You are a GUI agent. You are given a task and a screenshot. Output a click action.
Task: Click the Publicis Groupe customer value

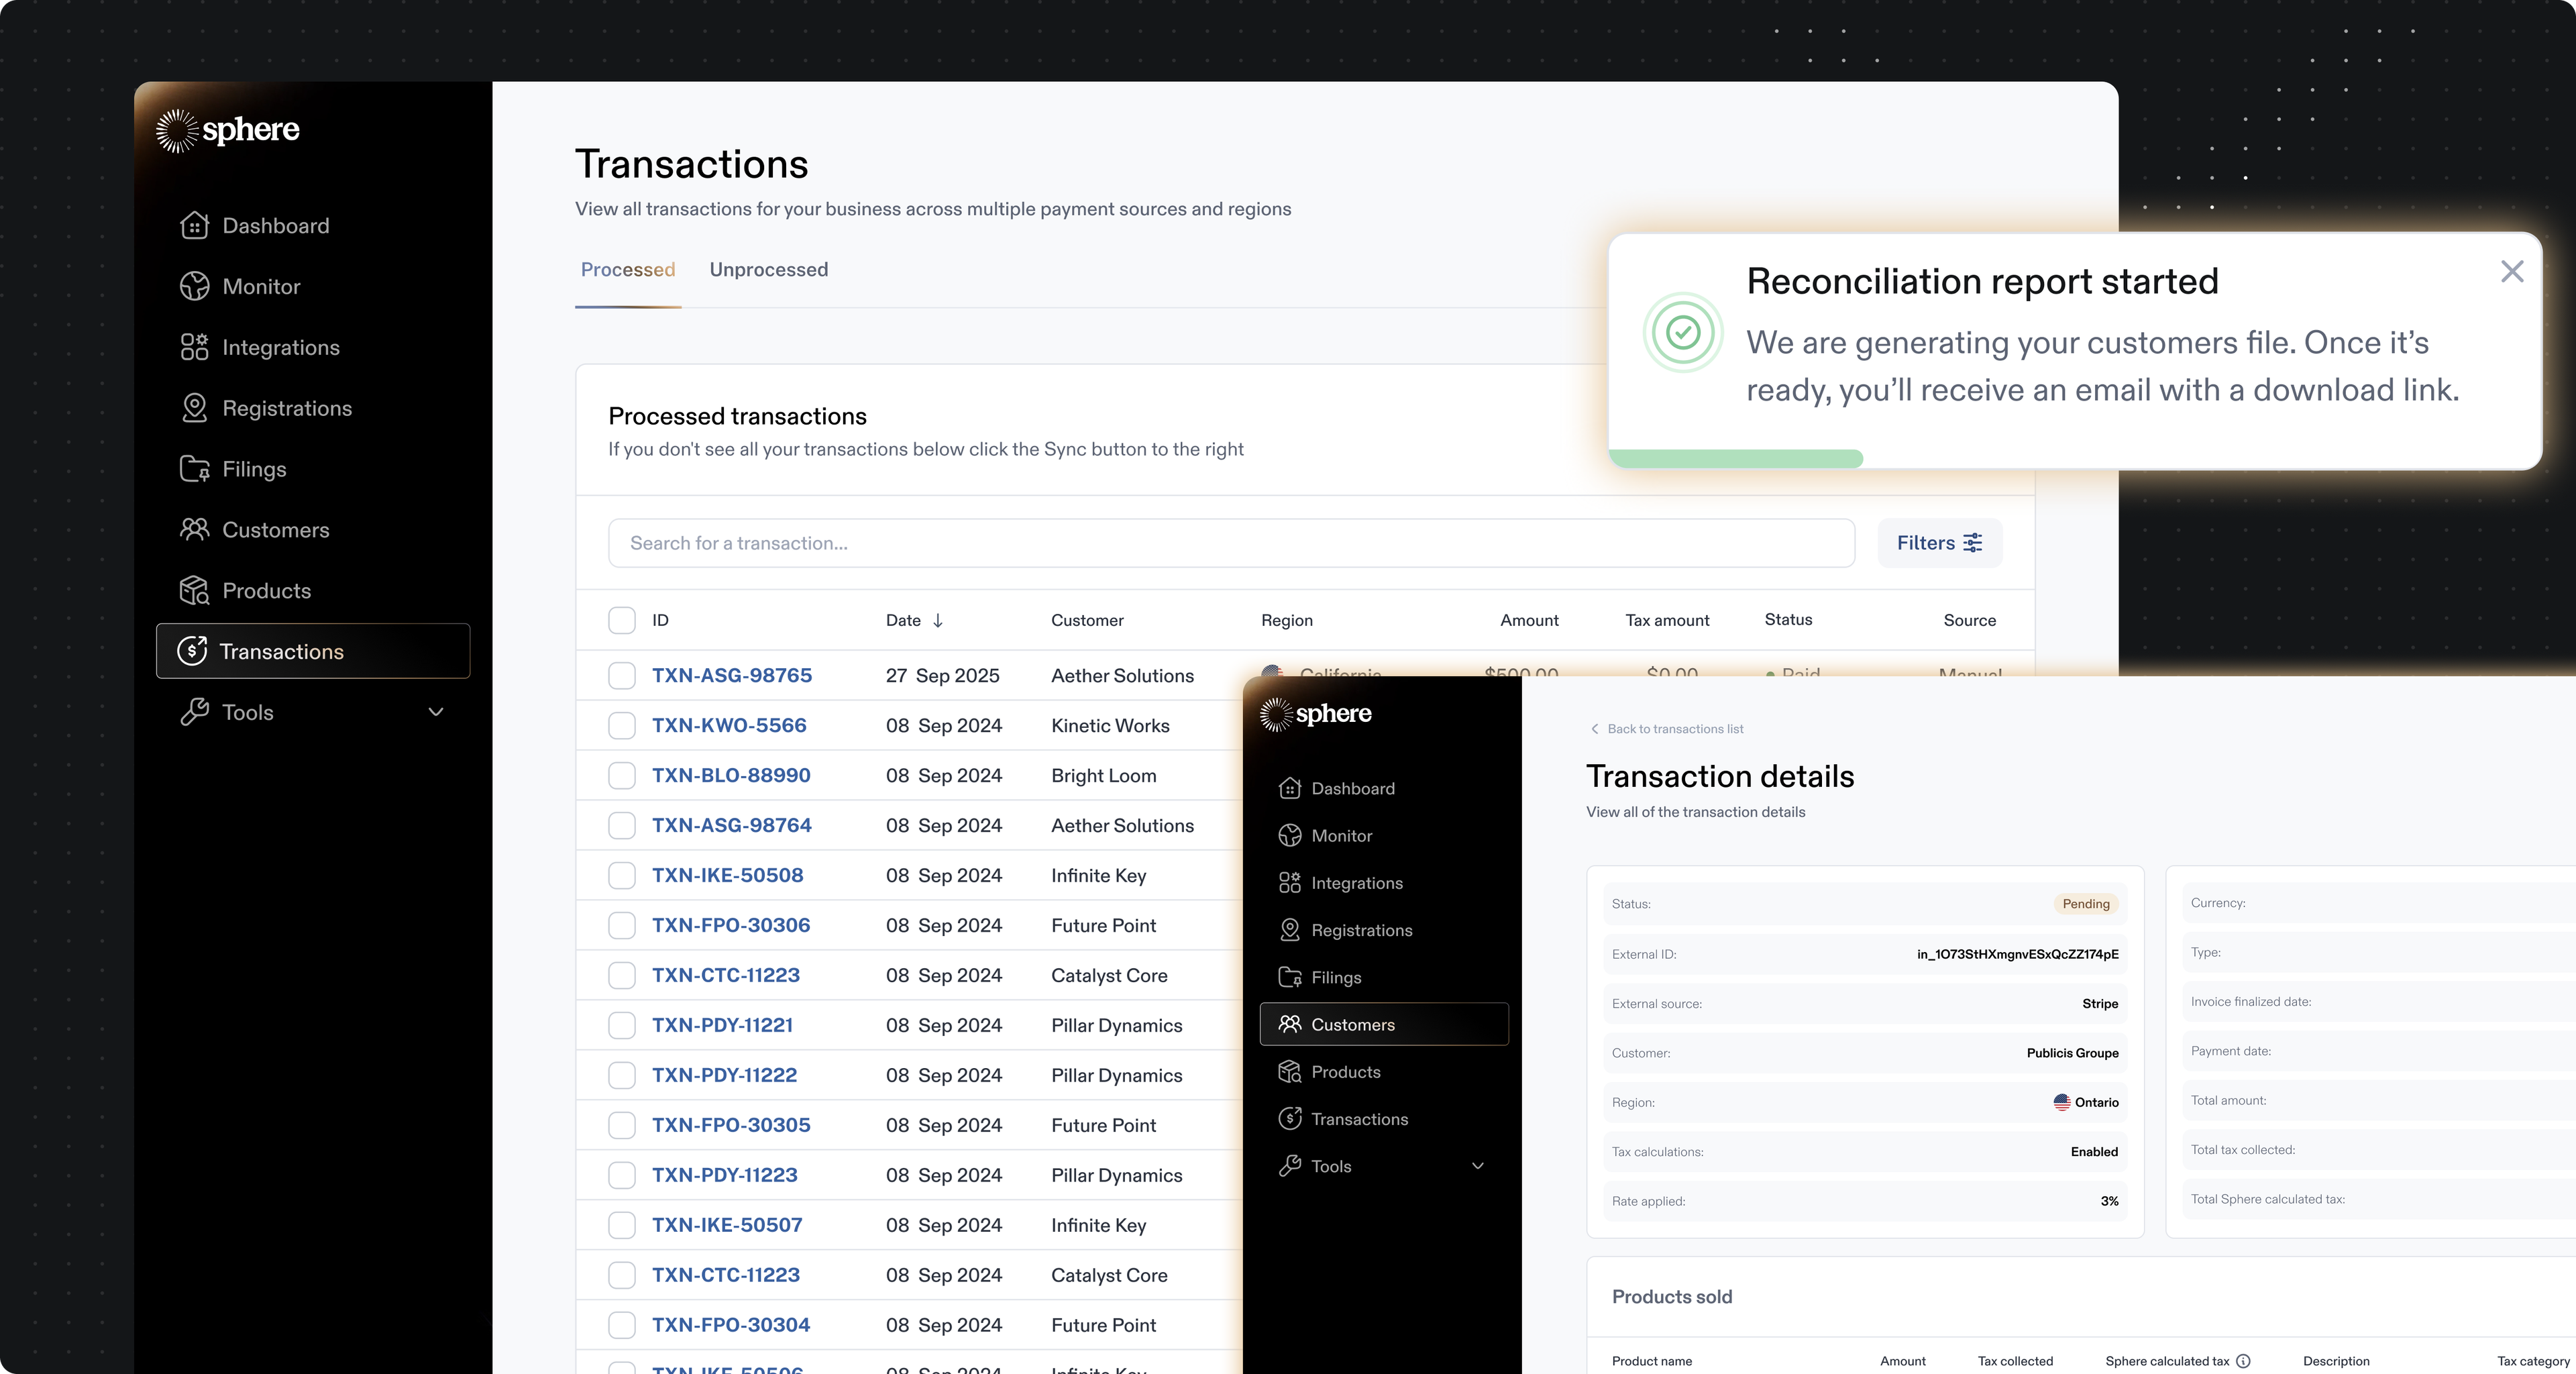[x=2072, y=1053]
